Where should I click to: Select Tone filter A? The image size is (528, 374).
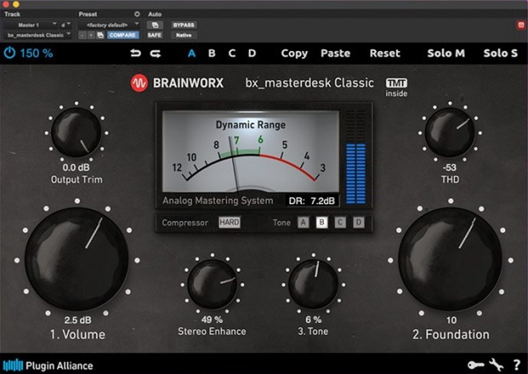click(303, 222)
